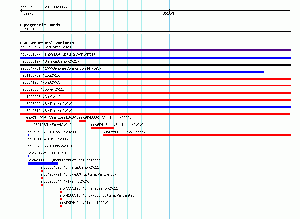Click nsv834198 (Wong2007) label

coord(40,82)
